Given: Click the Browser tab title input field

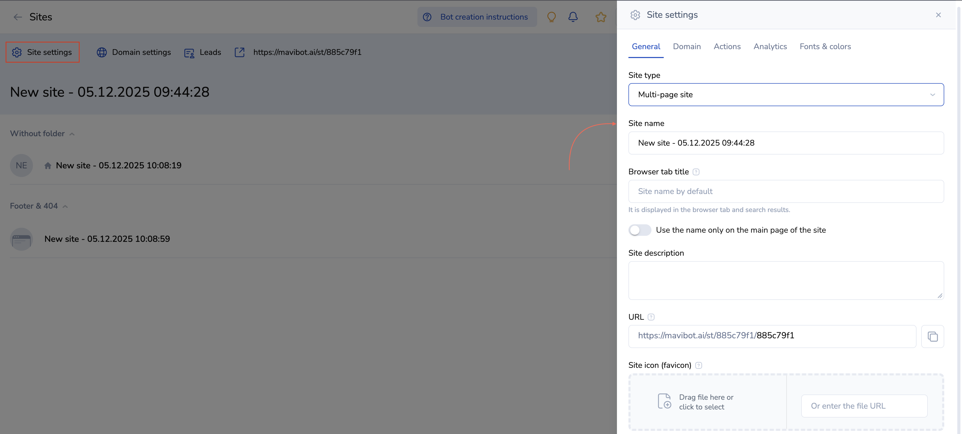Looking at the screenshot, I should [786, 191].
